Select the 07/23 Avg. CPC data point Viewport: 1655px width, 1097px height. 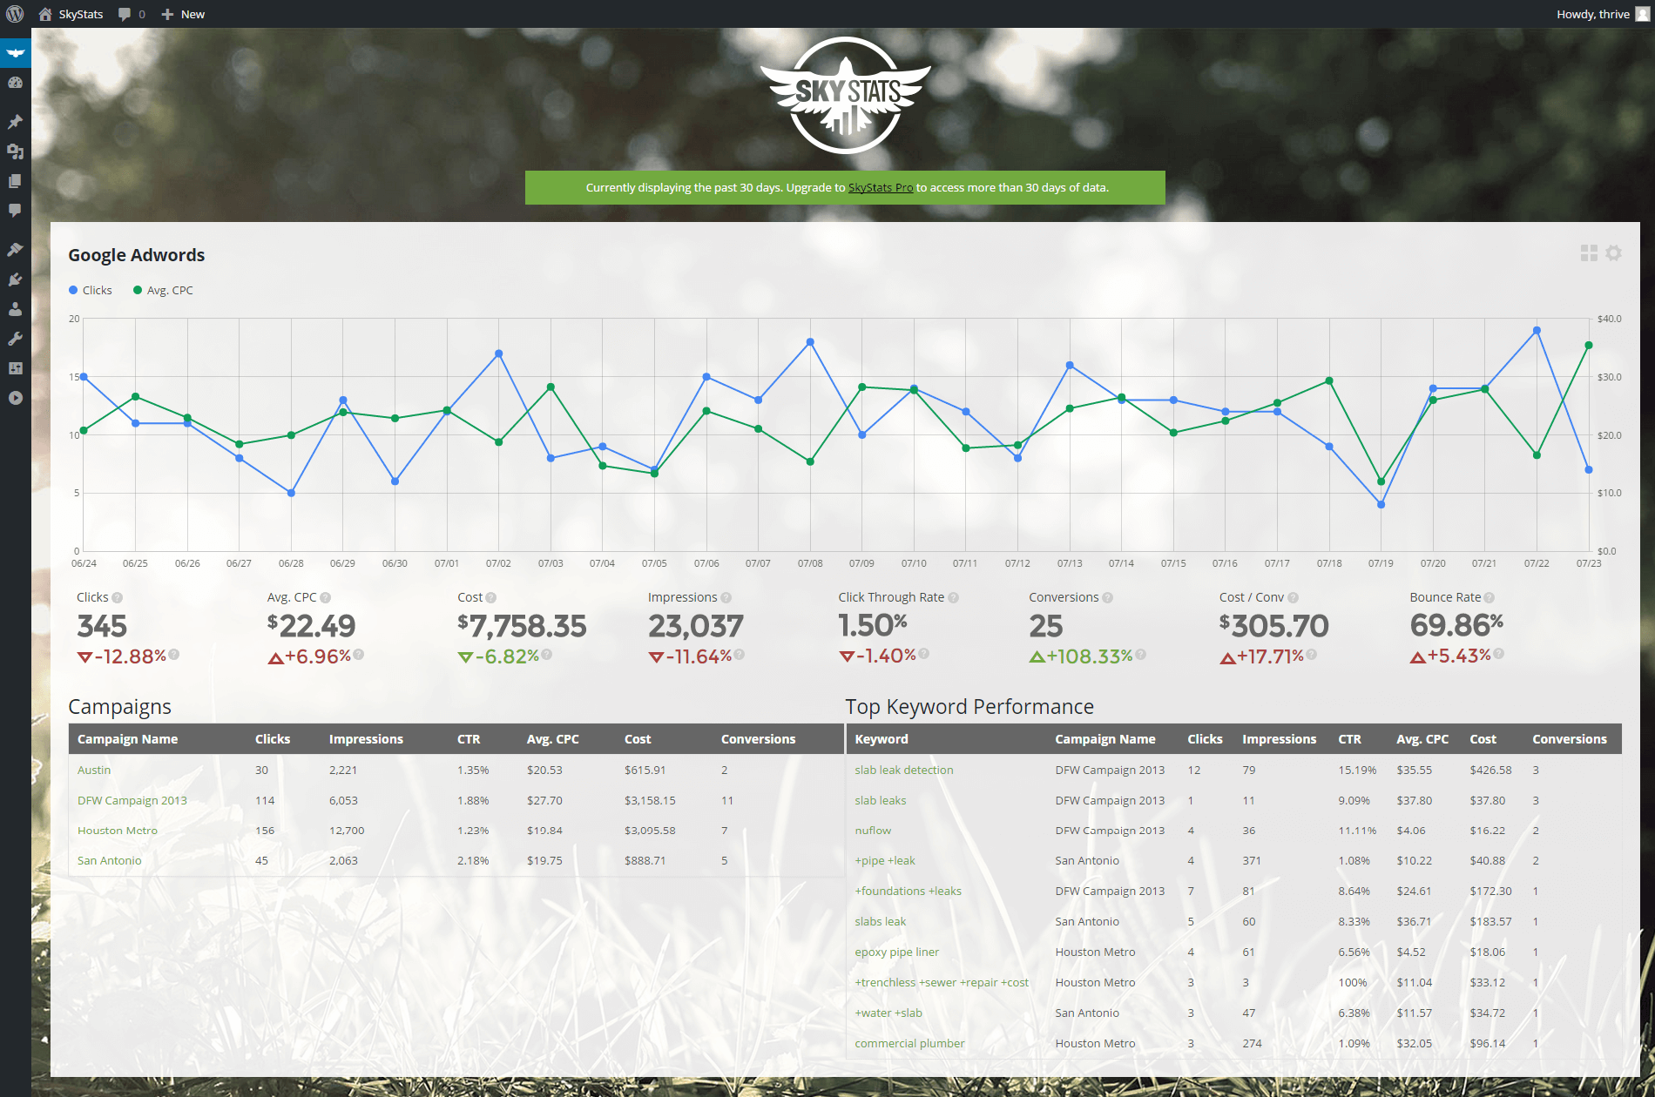point(1589,346)
